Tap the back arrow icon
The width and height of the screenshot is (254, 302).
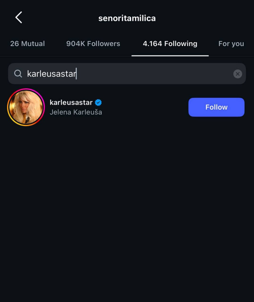tap(19, 18)
